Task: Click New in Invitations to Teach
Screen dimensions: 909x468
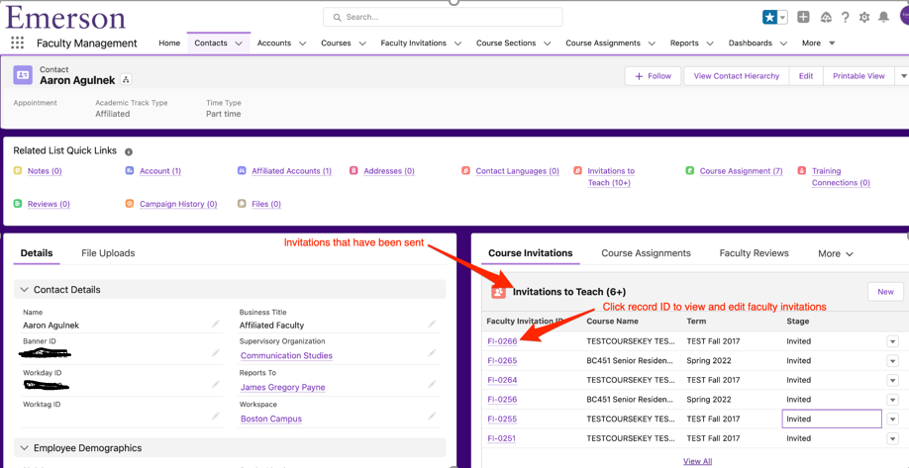Action: (885, 292)
